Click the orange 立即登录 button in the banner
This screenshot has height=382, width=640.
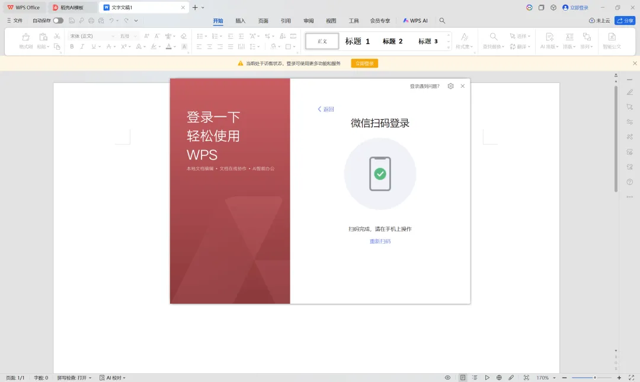pyautogui.click(x=364, y=63)
